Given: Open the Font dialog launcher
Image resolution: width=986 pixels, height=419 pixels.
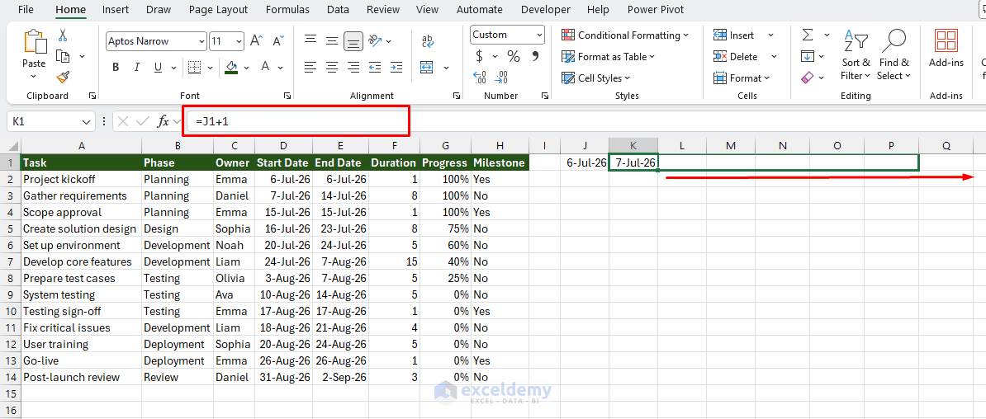Looking at the screenshot, I should pos(287,97).
